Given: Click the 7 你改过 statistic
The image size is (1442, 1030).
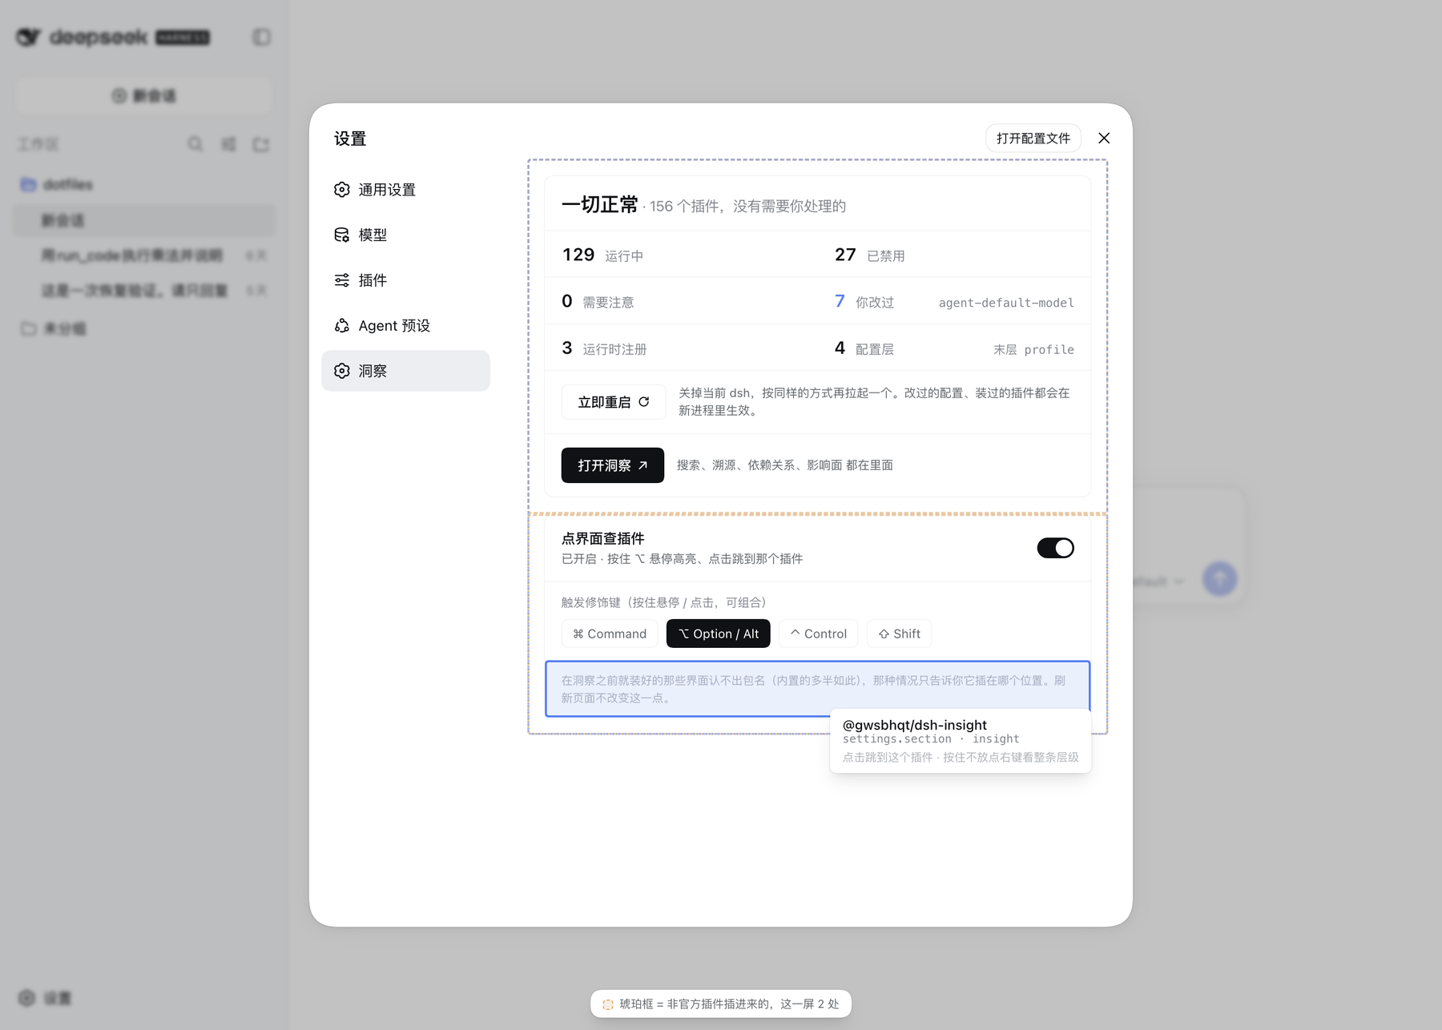Looking at the screenshot, I should [x=864, y=302].
